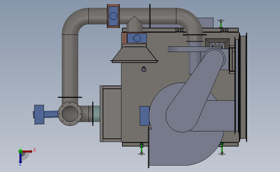Click the green Y origin ball of the triad
280x172 pixels.
tap(20, 151)
